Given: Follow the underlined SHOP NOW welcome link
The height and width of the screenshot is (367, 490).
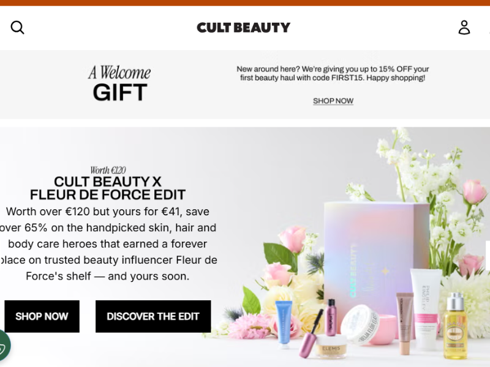Looking at the screenshot, I should (333, 101).
